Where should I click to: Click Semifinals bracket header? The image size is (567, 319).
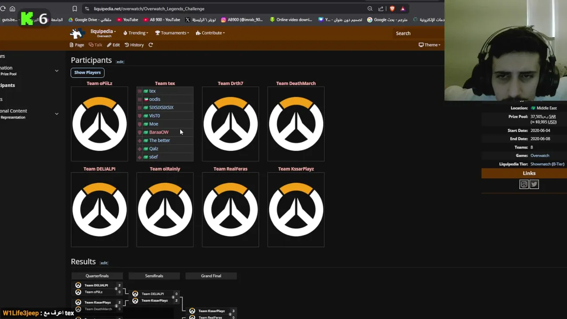pyautogui.click(x=154, y=276)
